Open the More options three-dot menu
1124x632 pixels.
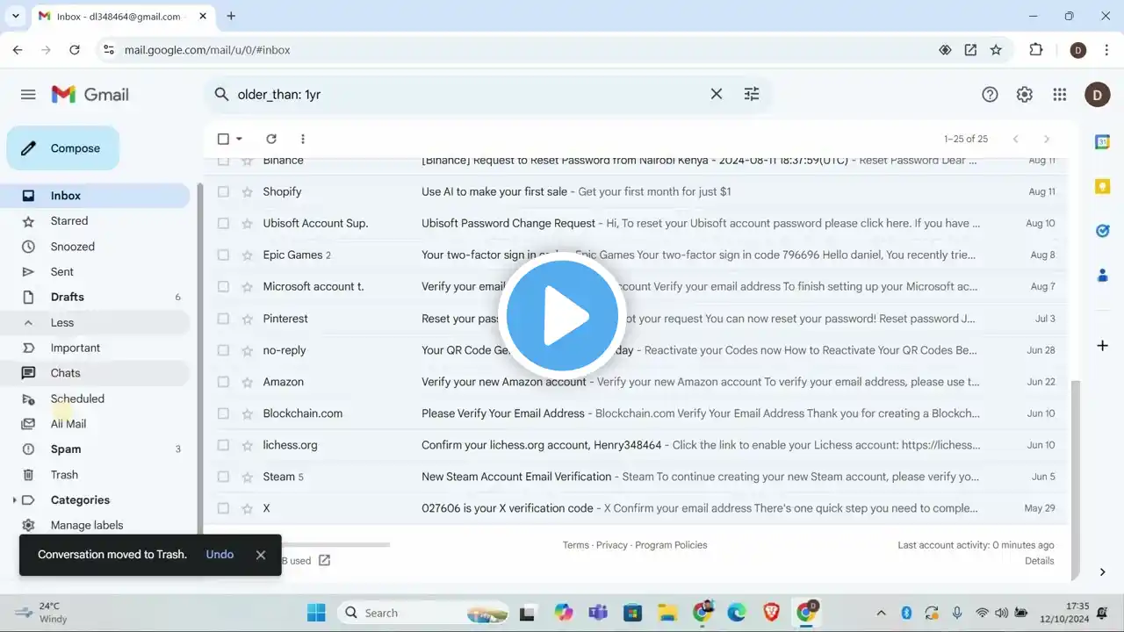coord(303,139)
